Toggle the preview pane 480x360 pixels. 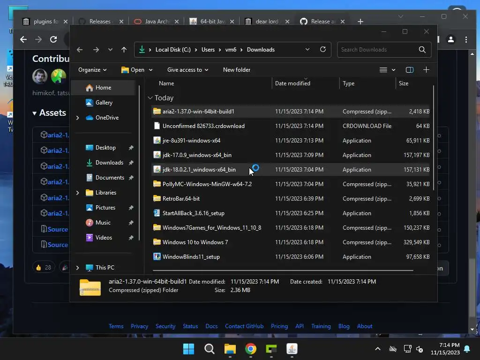coord(409,70)
